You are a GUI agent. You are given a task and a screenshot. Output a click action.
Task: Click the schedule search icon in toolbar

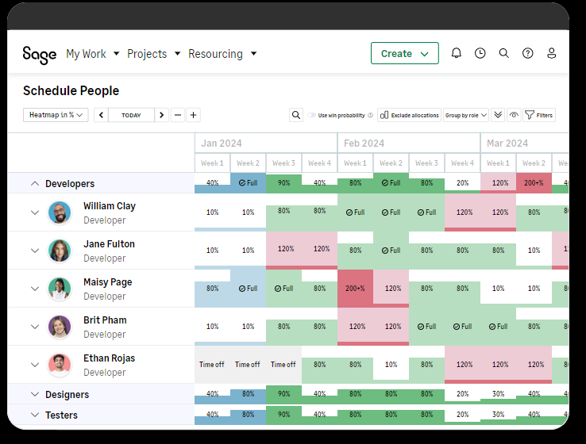coord(296,115)
